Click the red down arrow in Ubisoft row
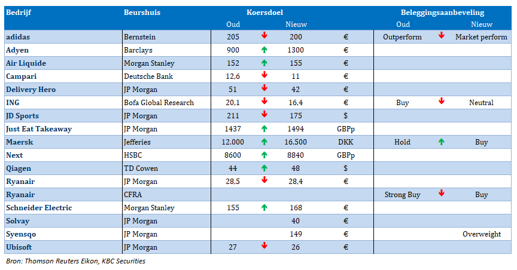 click(x=264, y=246)
